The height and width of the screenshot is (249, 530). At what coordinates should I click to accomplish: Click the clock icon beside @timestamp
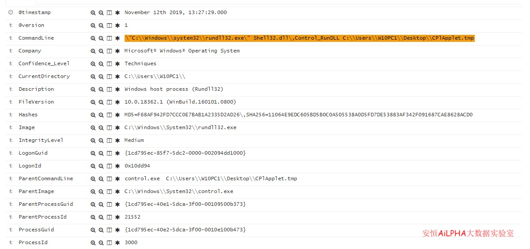[11, 12]
